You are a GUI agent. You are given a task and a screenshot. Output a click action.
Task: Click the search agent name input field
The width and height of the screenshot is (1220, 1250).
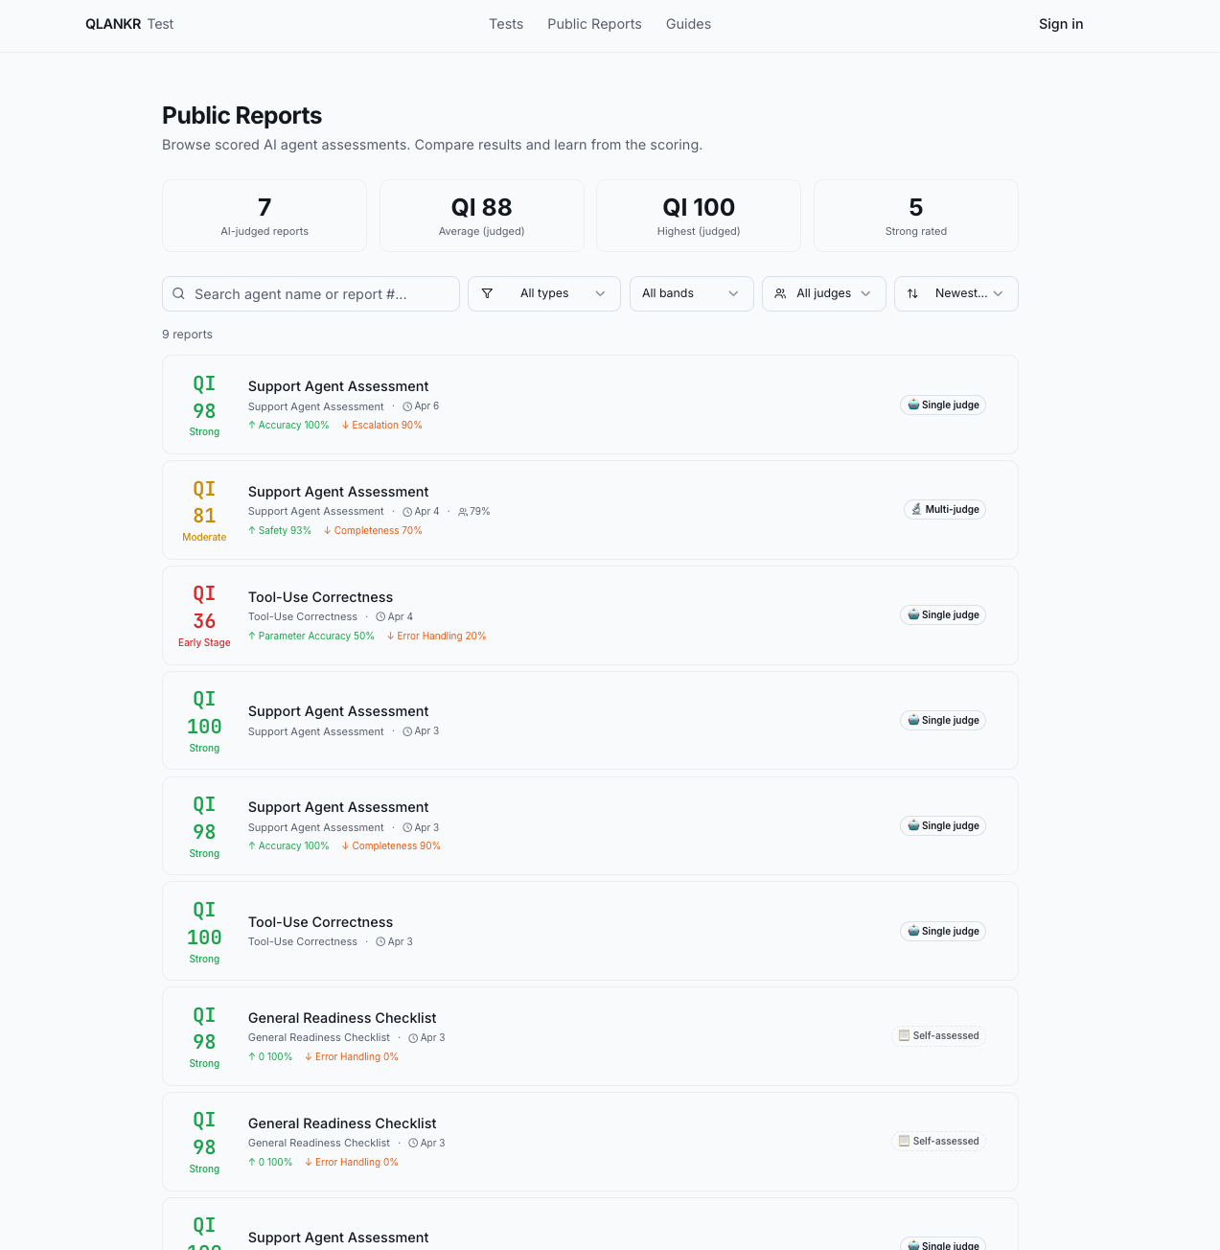pos(311,293)
